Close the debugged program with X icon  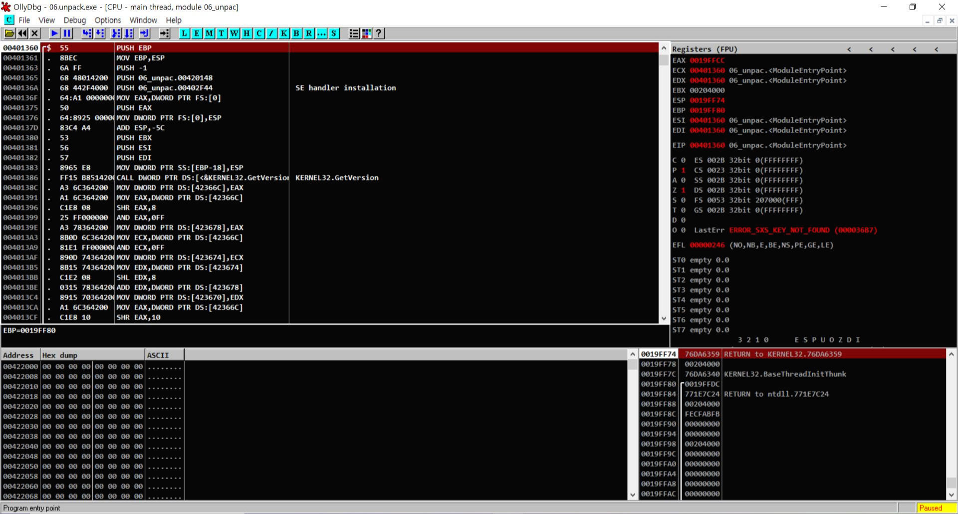point(34,33)
